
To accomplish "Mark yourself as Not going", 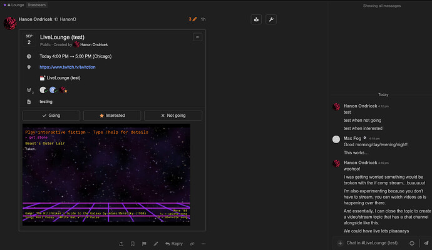I will [x=173, y=116].
